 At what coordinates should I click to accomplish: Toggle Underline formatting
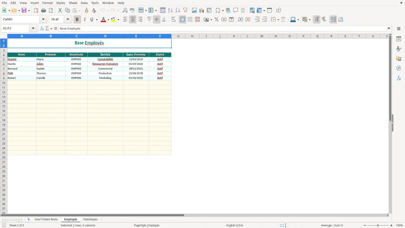pyautogui.click(x=91, y=20)
